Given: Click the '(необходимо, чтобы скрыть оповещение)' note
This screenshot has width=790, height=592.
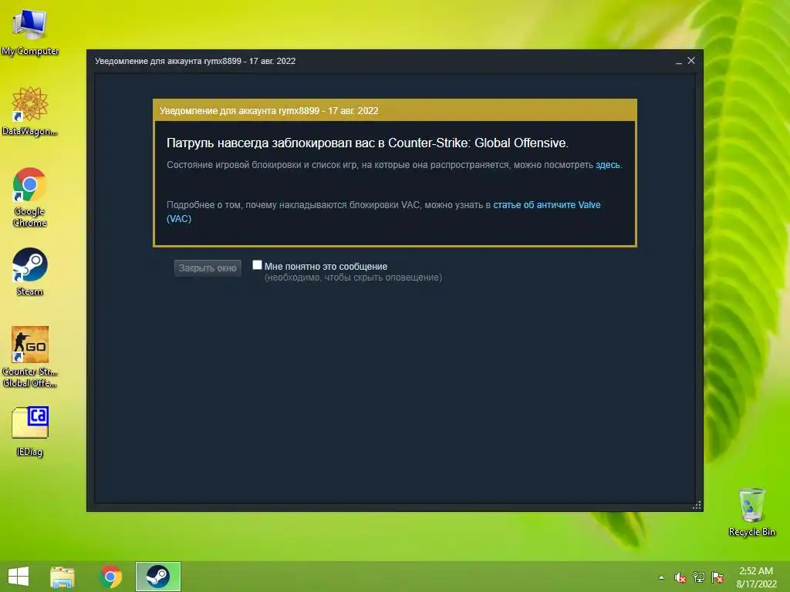Looking at the screenshot, I should [x=353, y=277].
